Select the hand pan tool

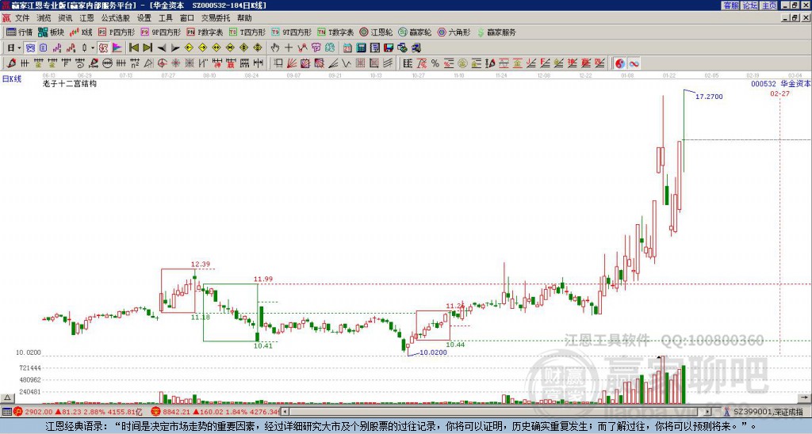pyautogui.click(x=275, y=48)
